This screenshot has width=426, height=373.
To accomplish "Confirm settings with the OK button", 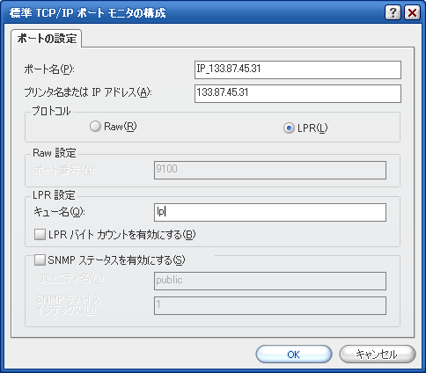I will (294, 355).
